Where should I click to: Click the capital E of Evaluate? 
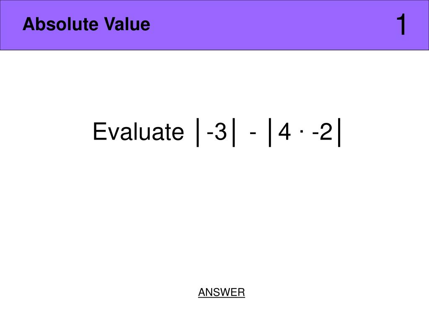100,132
